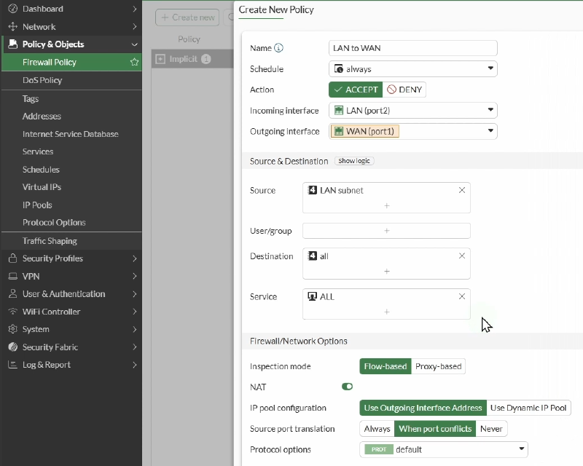Expand the VPN menu chevron

pos(135,276)
